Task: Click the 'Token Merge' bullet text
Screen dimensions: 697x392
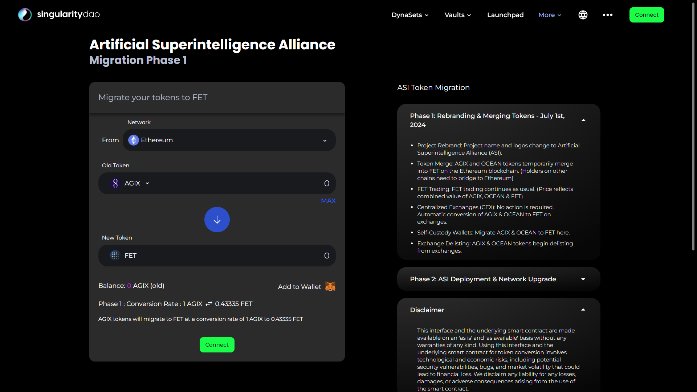Action: 495,171
